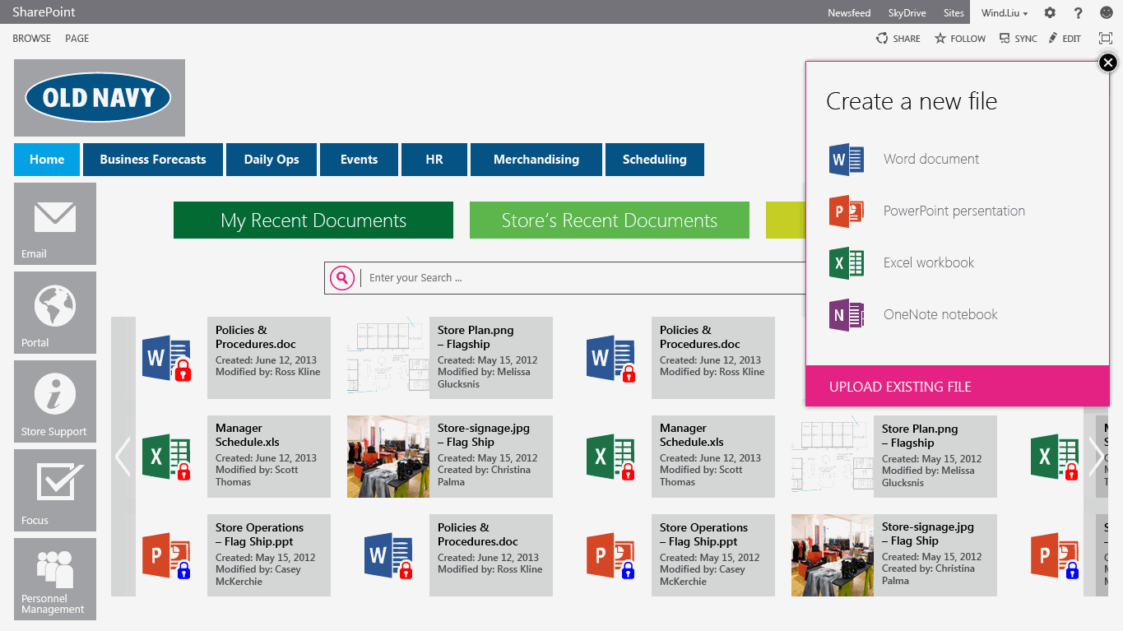The width and height of the screenshot is (1123, 631).
Task: Create a new Excel workbook
Action: pos(929,262)
